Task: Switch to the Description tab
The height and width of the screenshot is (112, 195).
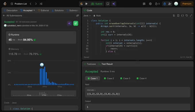Action: pos(11,10)
